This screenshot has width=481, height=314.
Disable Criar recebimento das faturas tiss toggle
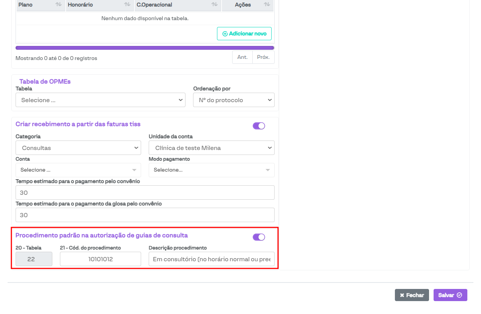coord(259,126)
